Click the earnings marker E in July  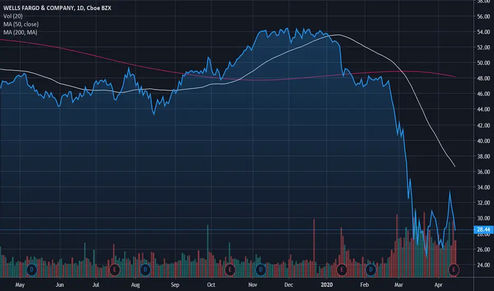click(114, 270)
